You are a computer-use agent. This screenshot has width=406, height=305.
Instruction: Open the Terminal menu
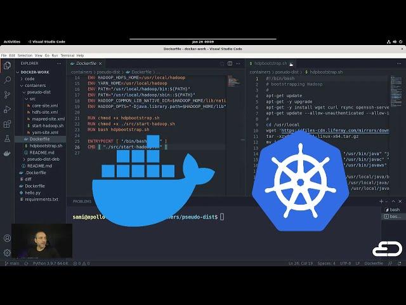click(67, 55)
